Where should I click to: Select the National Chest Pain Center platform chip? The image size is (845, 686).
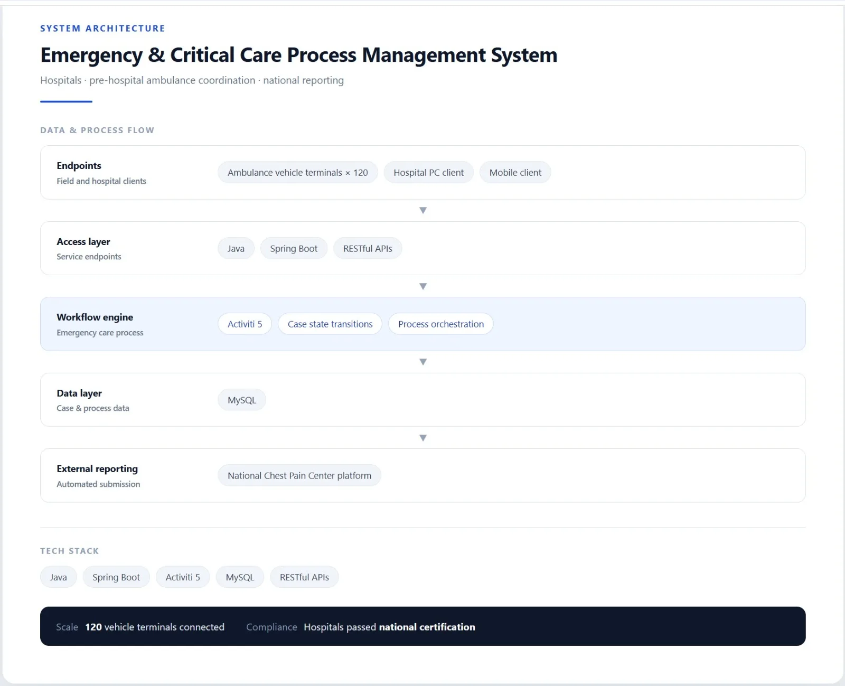click(x=299, y=476)
